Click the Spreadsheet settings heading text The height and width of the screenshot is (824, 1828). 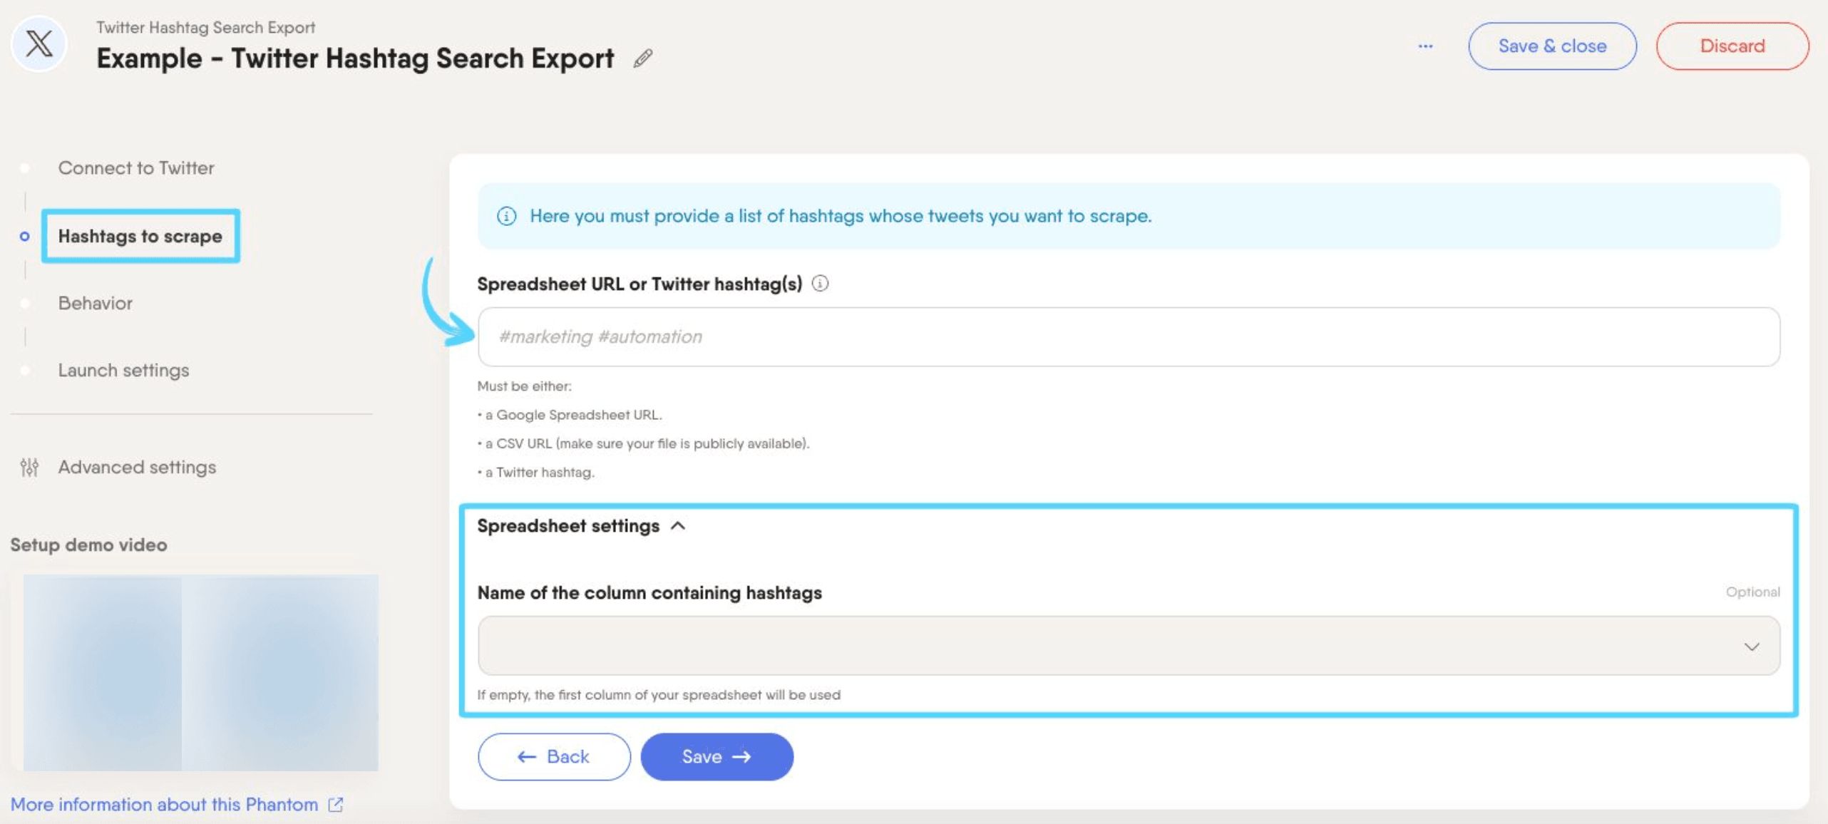click(x=568, y=526)
